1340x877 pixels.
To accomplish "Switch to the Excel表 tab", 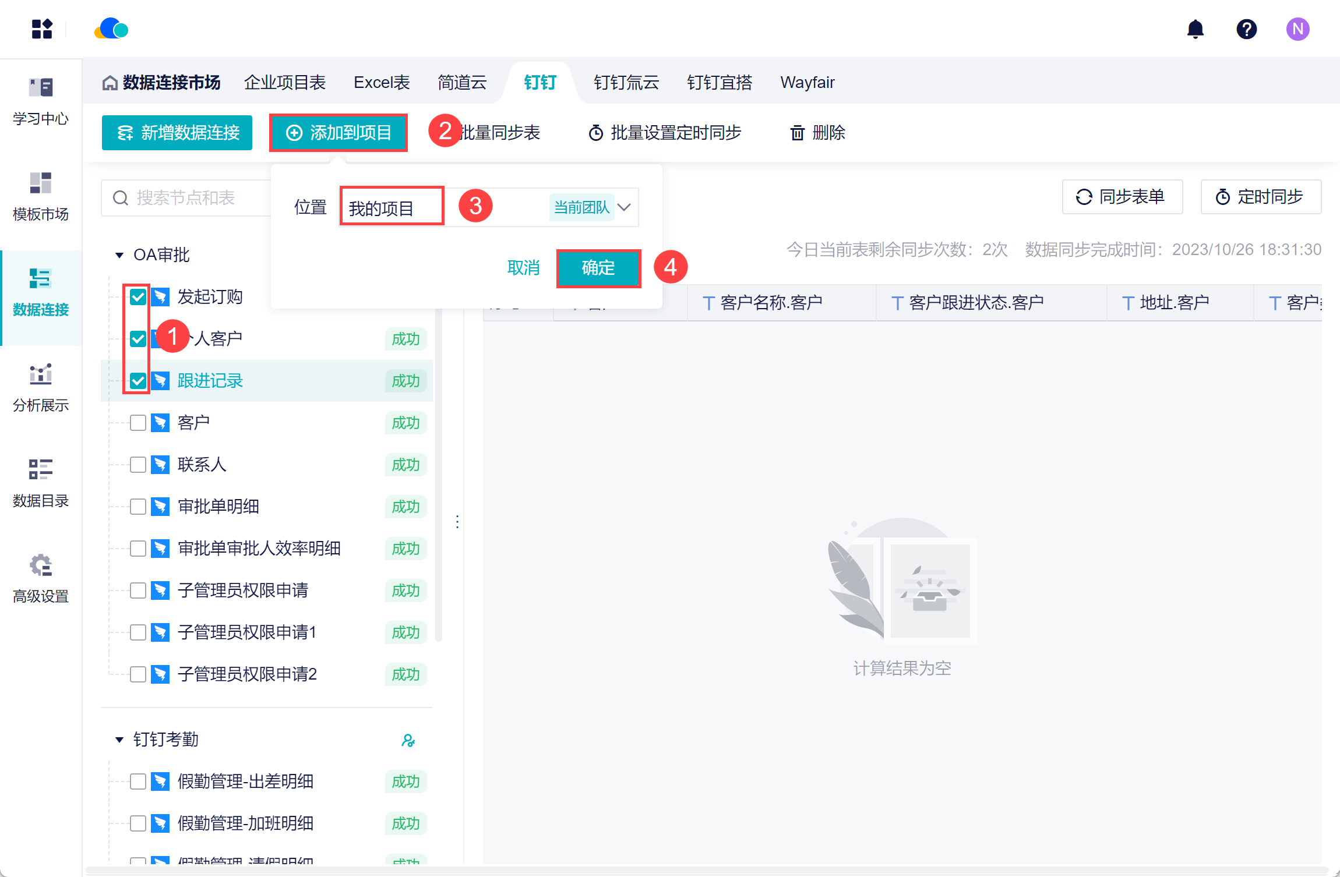I will 382,83.
